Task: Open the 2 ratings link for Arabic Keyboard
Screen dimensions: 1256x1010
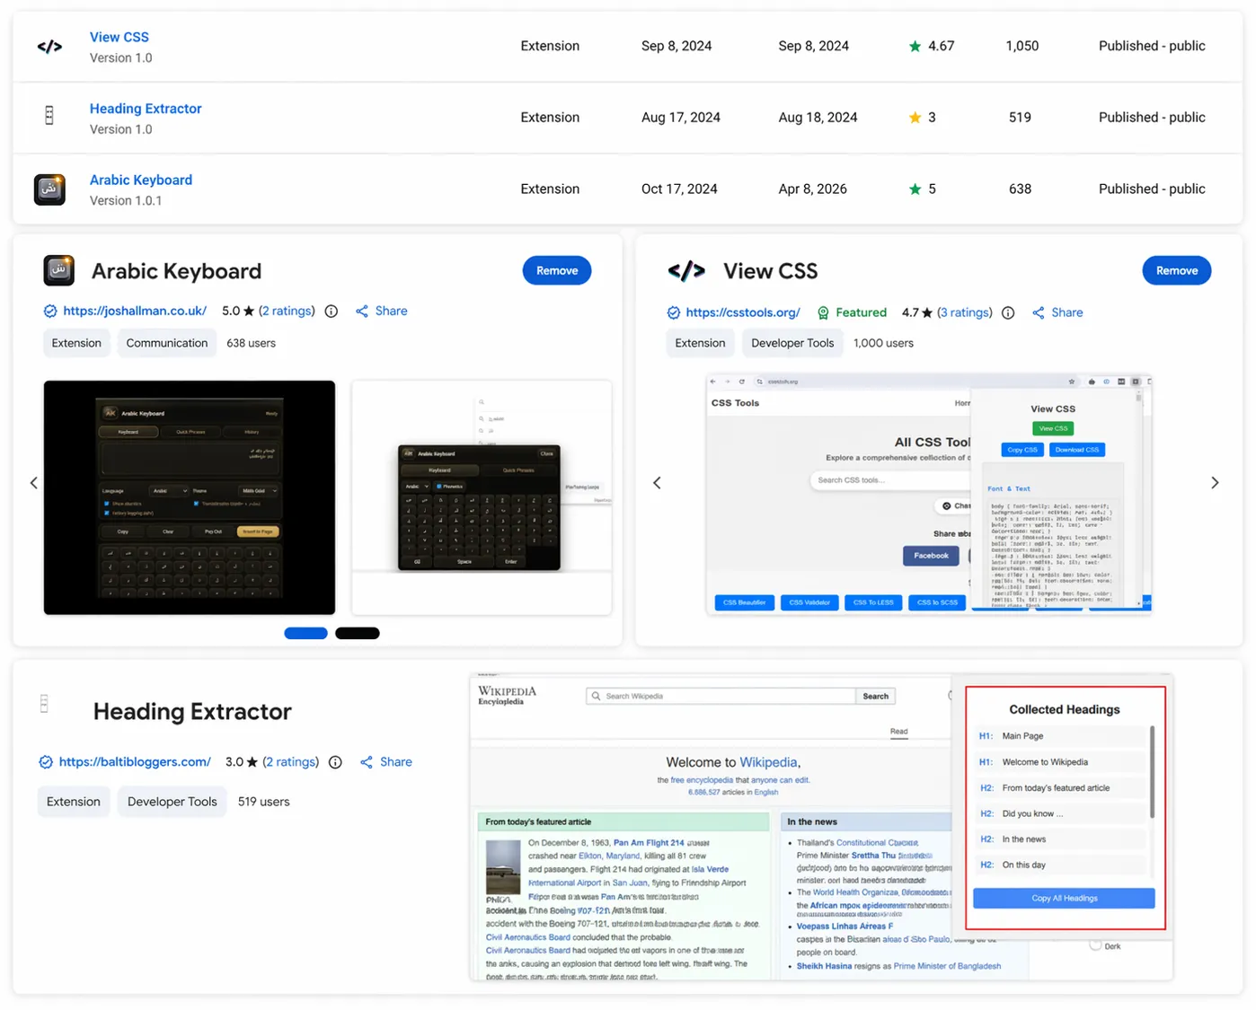Action: [287, 312]
